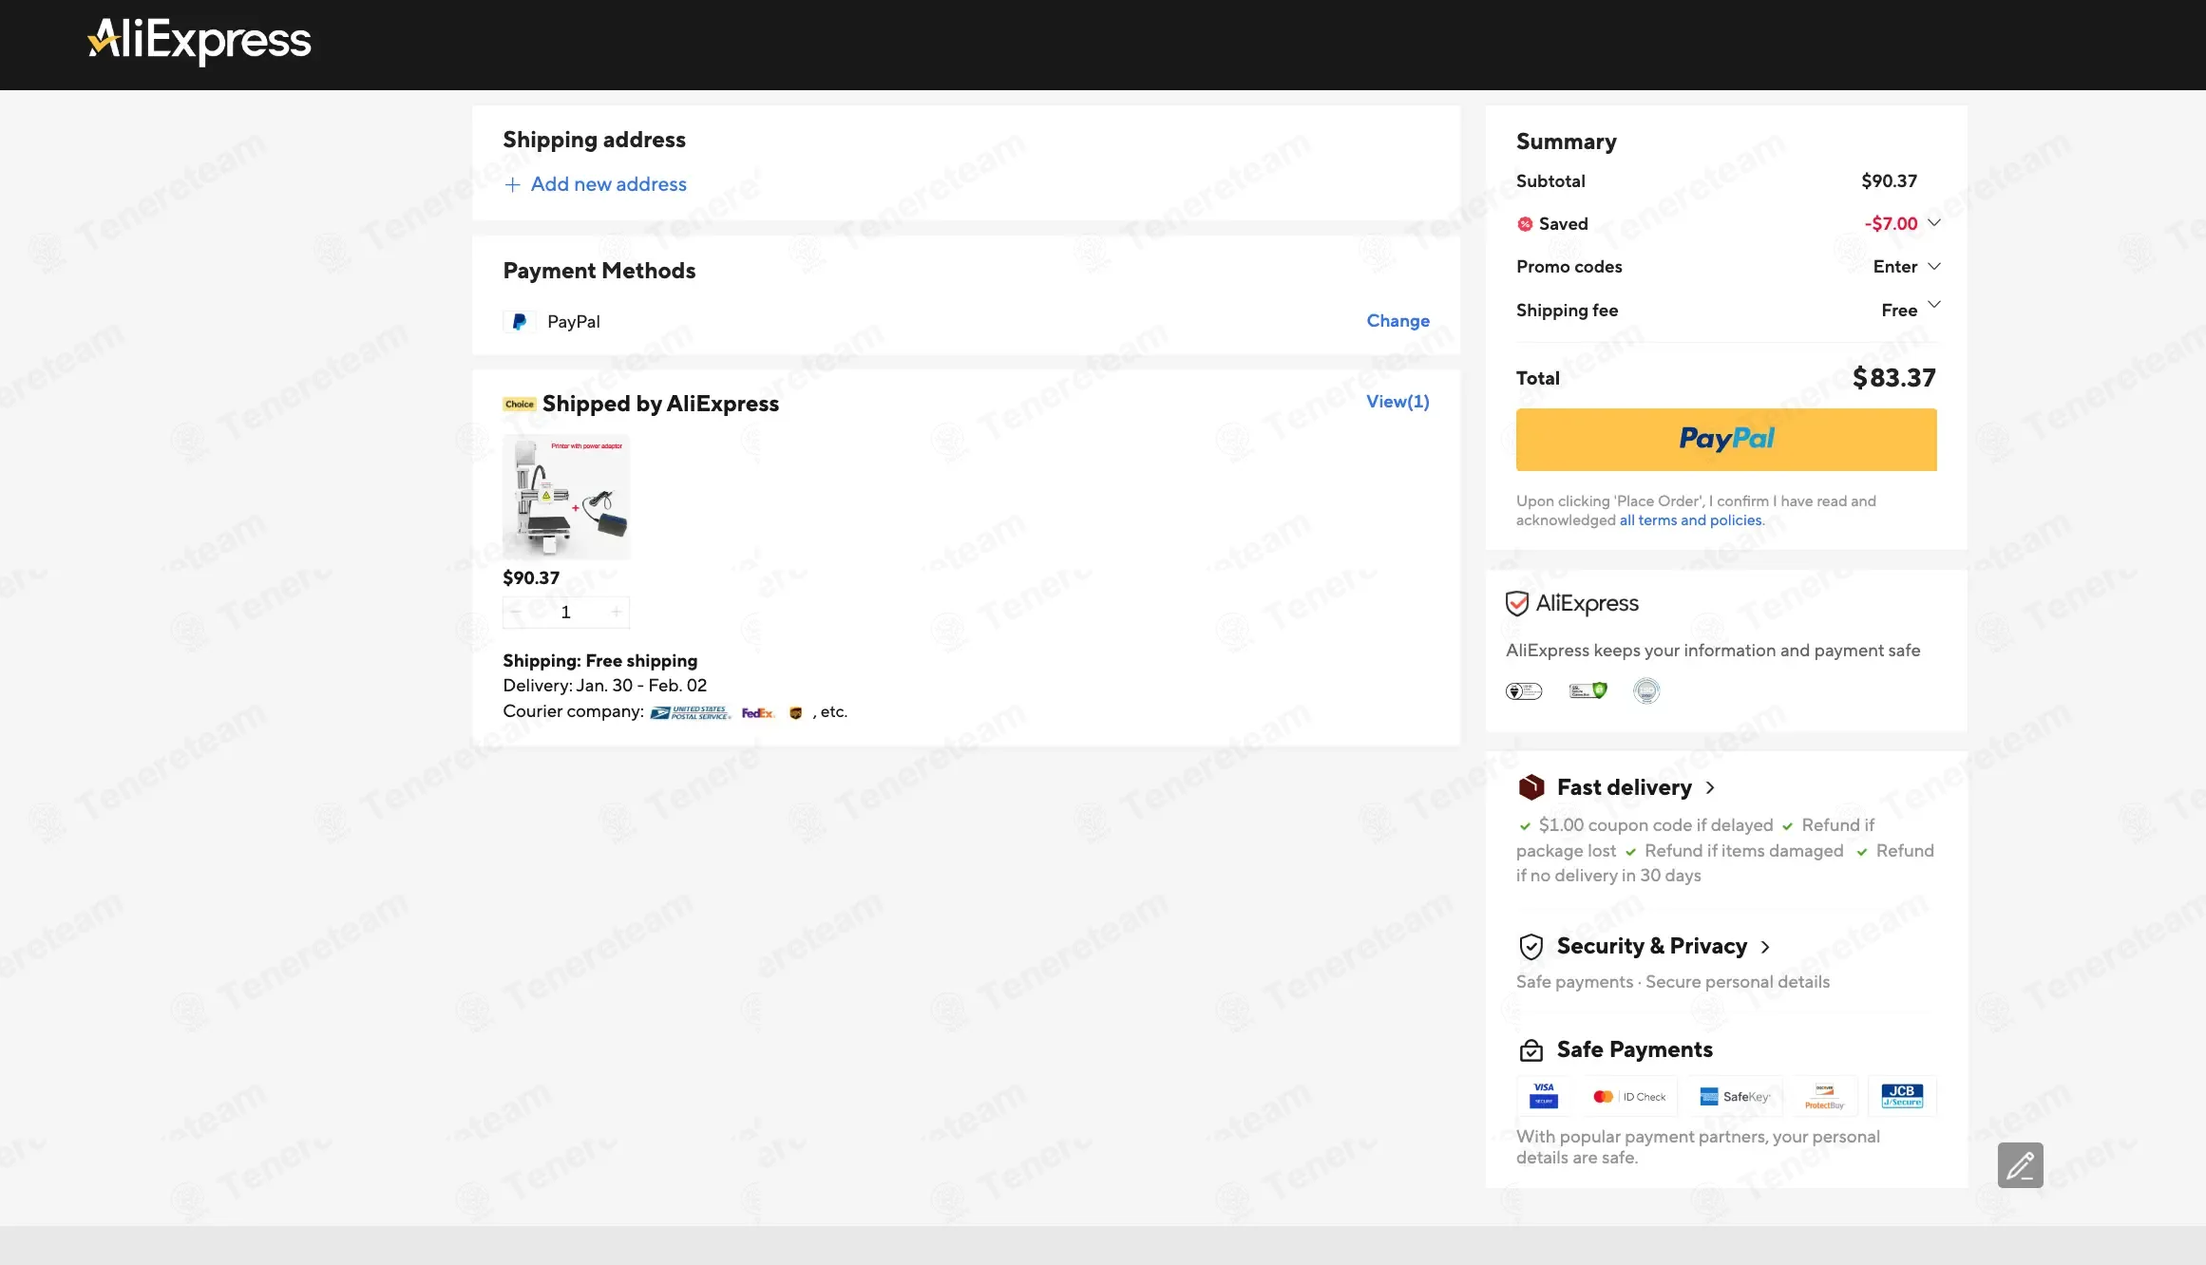Pay with the yellow PayPal button
2206x1265 pixels.
pos(1726,440)
